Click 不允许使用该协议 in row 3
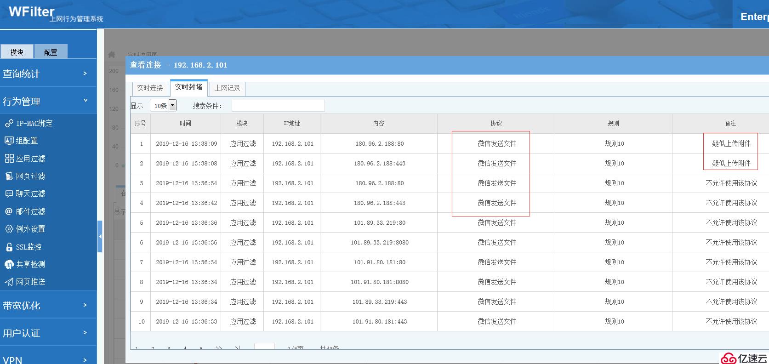769x364 pixels. [x=731, y=183]
